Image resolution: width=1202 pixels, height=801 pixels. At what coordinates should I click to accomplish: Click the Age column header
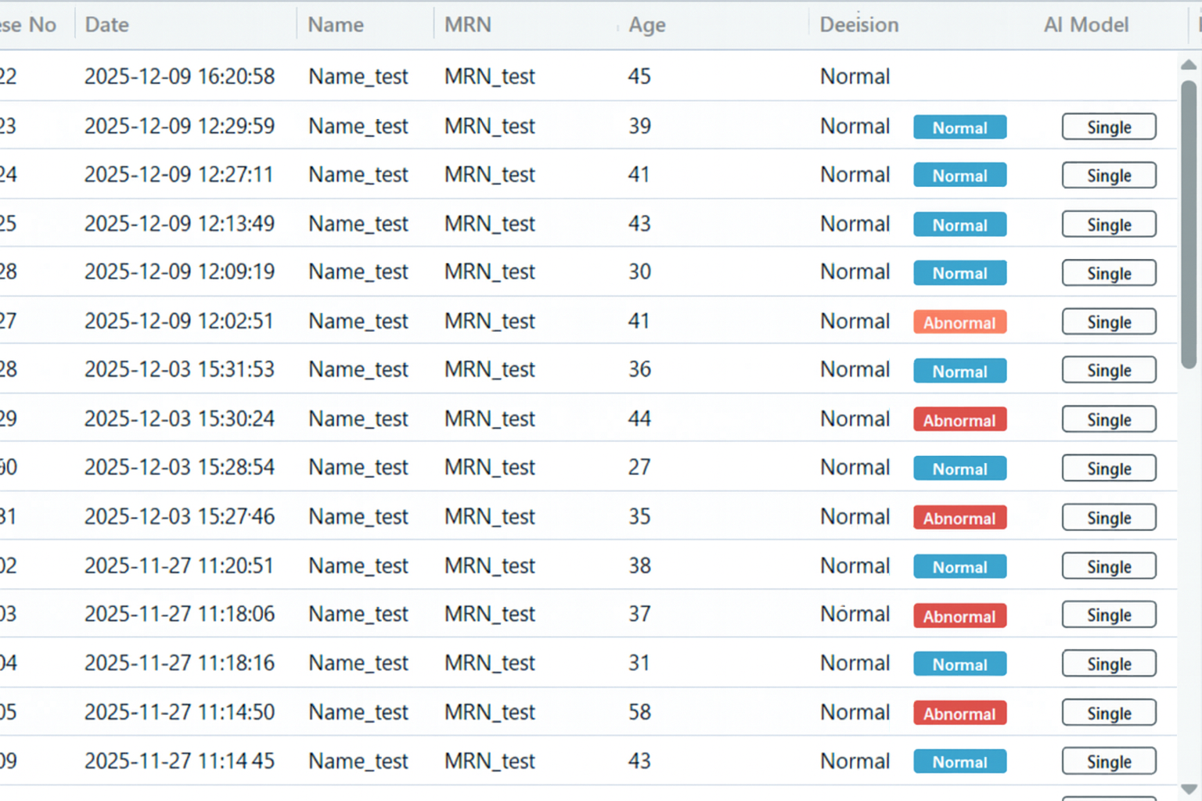tap(646, 25)
